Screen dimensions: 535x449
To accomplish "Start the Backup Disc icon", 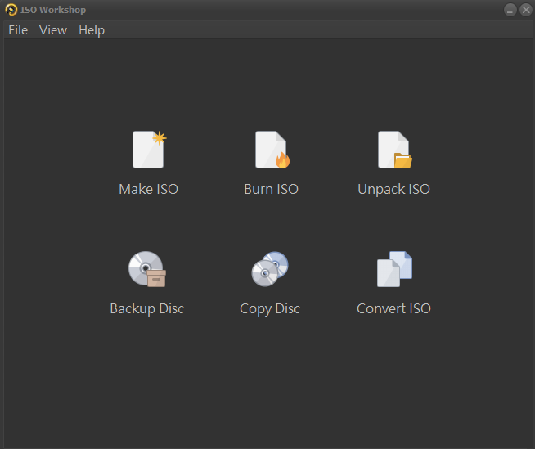I will [x=147, y=269].
